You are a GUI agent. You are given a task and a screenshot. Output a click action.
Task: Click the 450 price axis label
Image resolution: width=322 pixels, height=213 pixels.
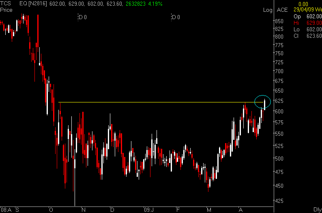click(x=279, y=186)
